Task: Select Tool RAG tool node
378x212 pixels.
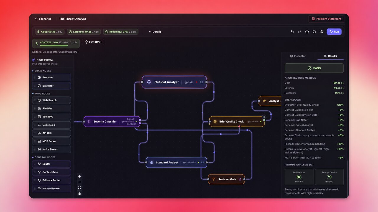Action: (51, 117)
